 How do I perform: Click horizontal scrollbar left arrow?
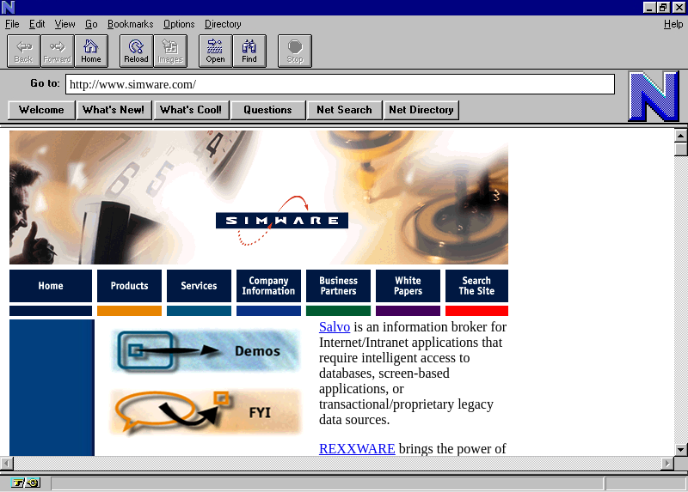(x=7, y=463)
